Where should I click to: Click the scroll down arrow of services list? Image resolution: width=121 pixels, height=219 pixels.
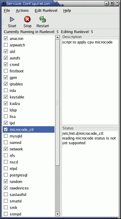point(57,214)
